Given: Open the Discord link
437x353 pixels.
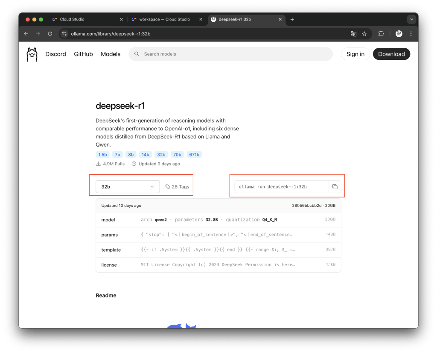Looking at the screenshot, I should [x=56, y=54].
